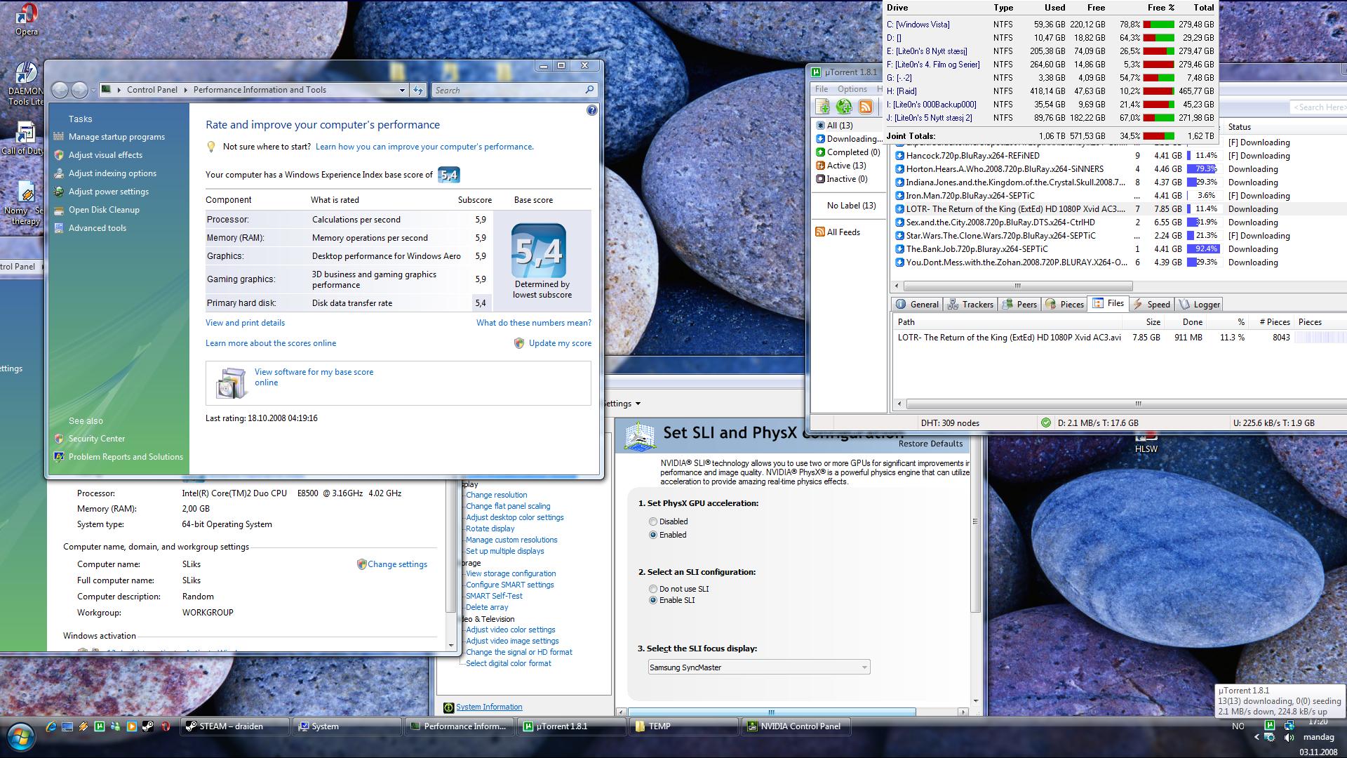Open Disk Cleanup from Tasks

pos(104,210)
